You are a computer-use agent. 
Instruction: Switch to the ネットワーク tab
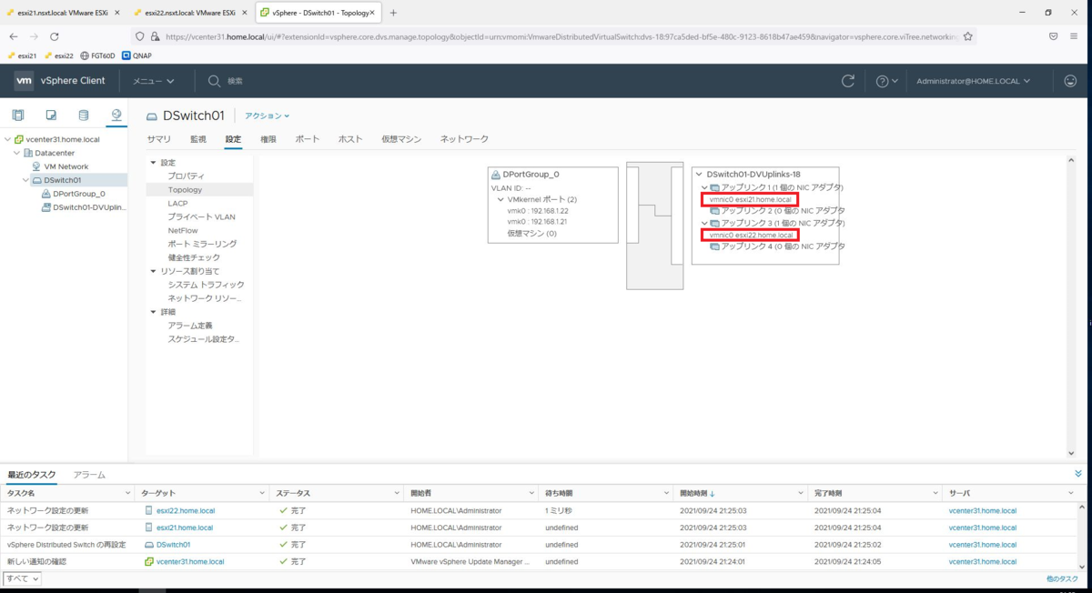tap(464, 139)
